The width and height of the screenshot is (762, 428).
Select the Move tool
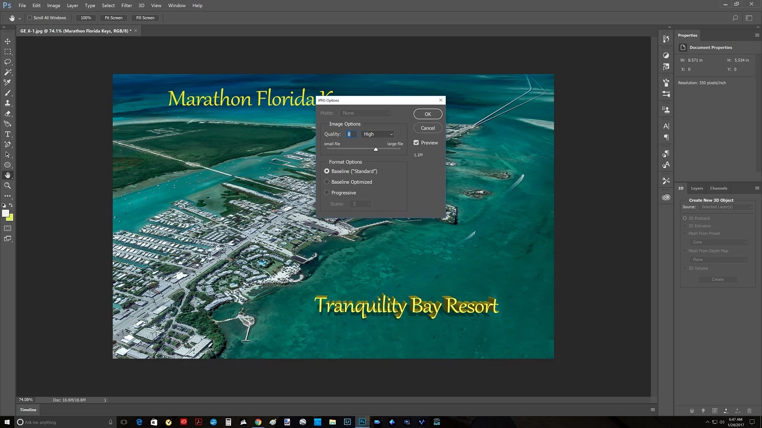[x=8, y=41]
